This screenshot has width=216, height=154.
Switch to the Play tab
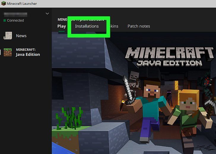62,26
